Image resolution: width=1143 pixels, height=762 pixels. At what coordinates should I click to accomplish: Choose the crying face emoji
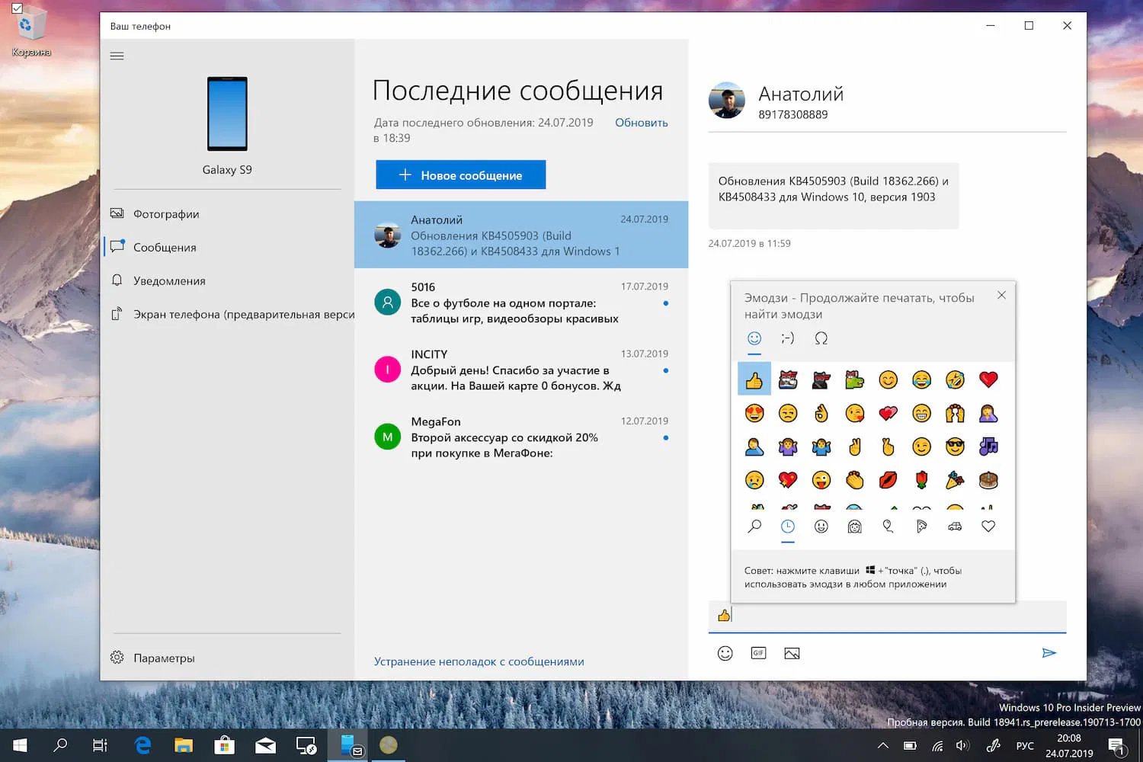click(754, 480)
